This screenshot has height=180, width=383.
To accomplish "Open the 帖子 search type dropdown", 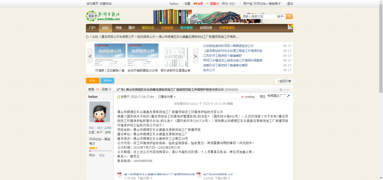I will tap(281, 16).
